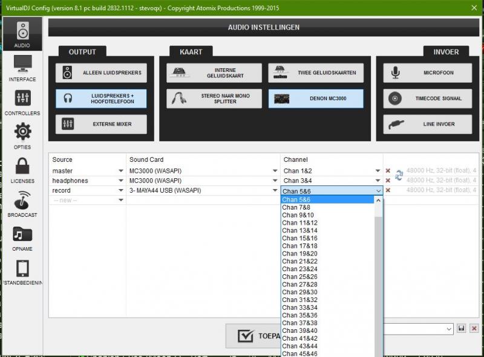This screenshot has height=357, width=484.
Task: Open the Interface settings section
Action: click(22, 68)
